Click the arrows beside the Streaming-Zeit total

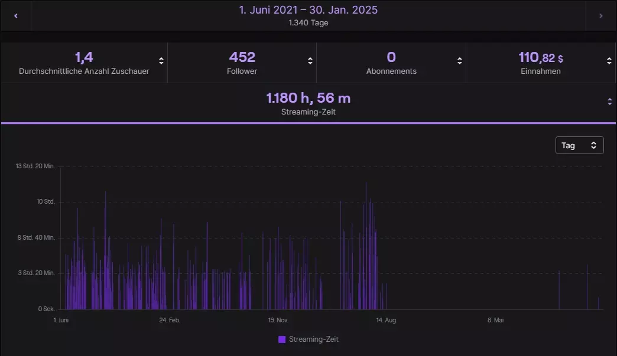point(610,101)
